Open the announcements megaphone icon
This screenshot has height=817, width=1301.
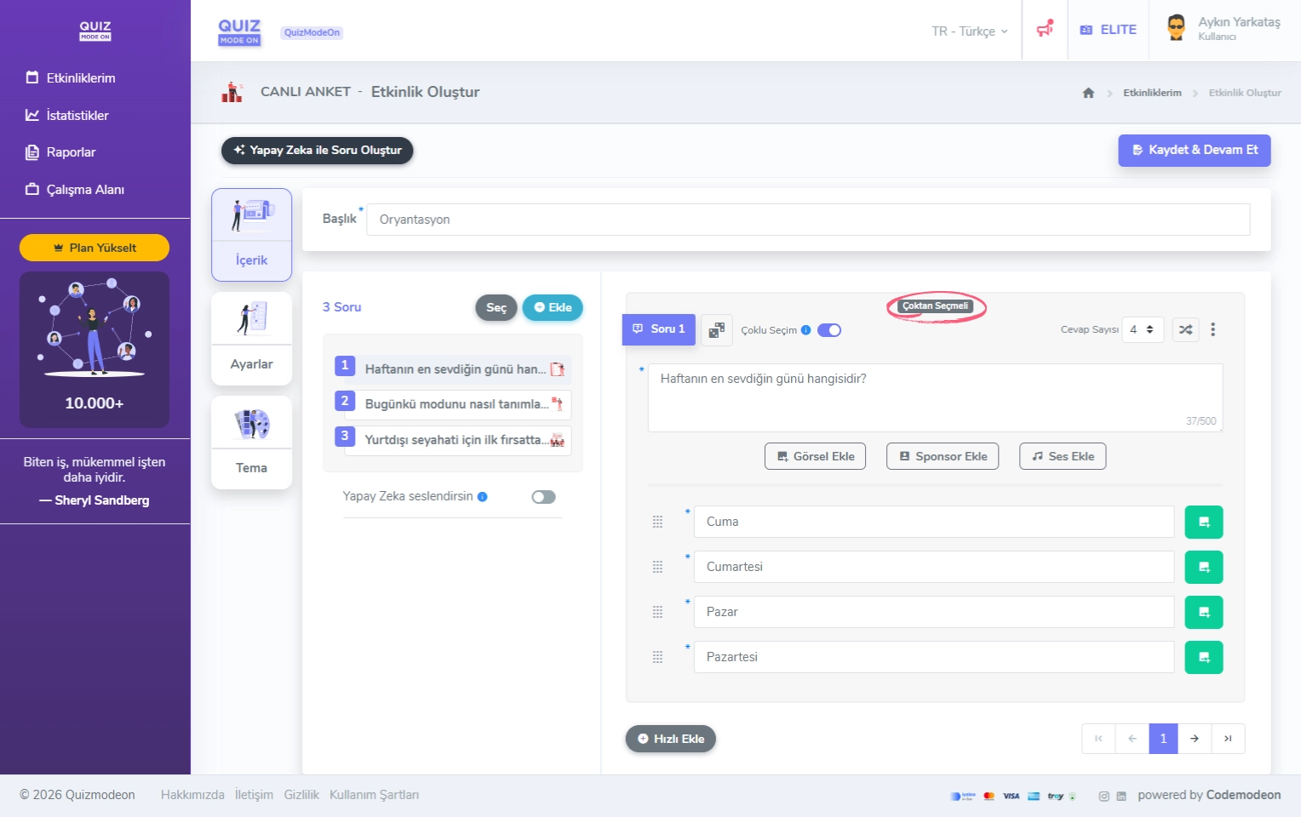point(1045,29)
